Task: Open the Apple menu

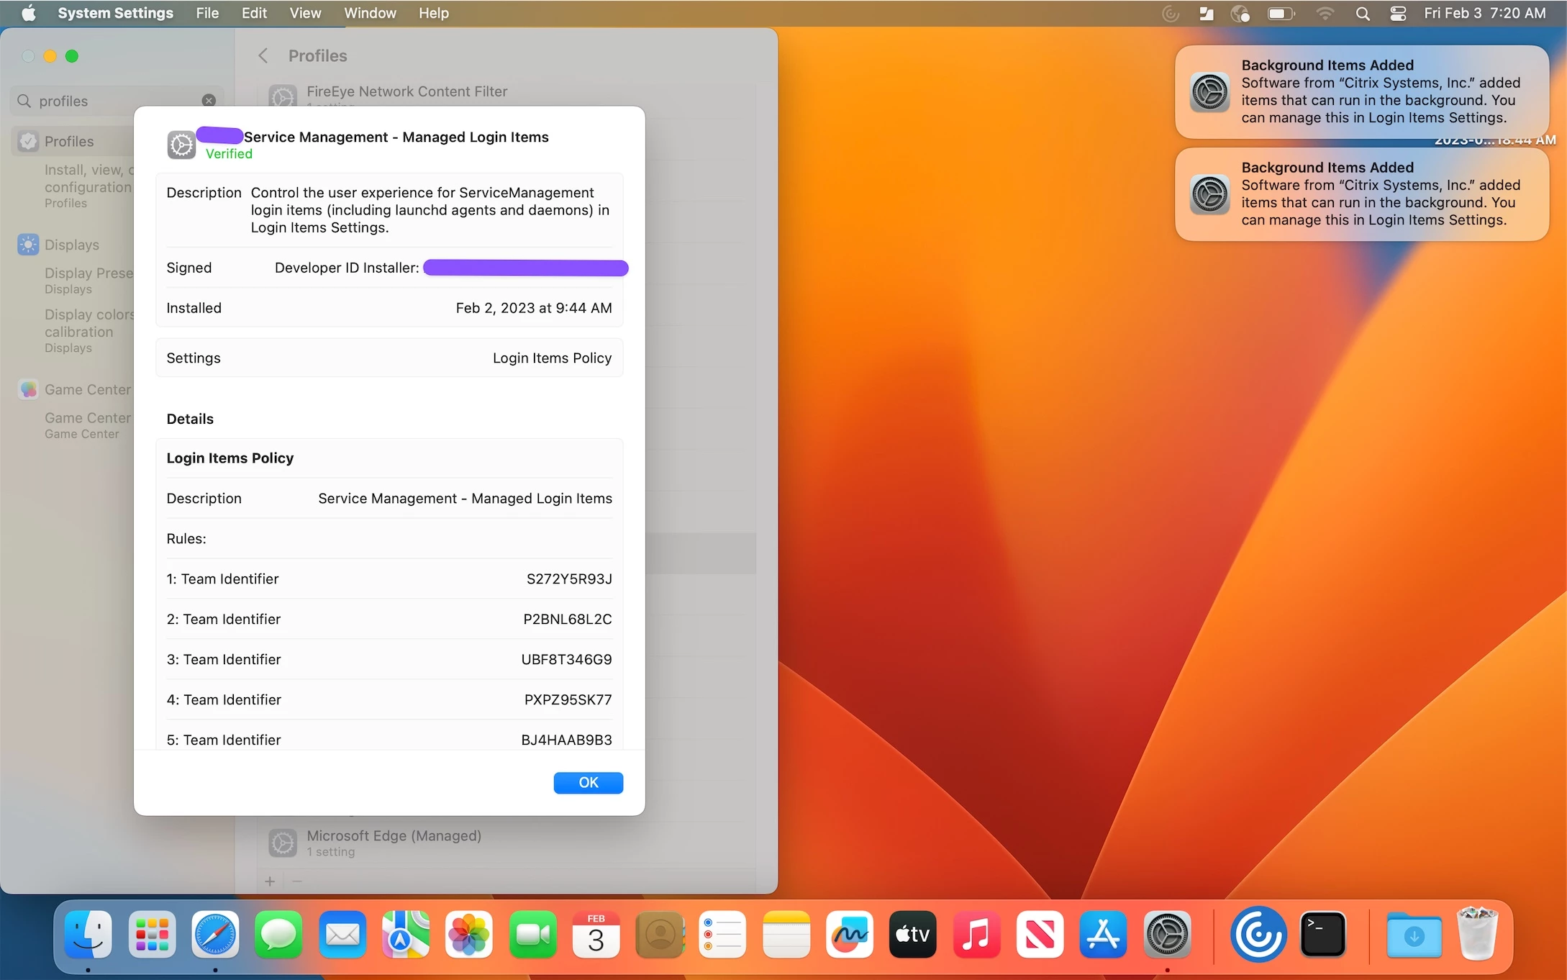Action: (28, 13)
